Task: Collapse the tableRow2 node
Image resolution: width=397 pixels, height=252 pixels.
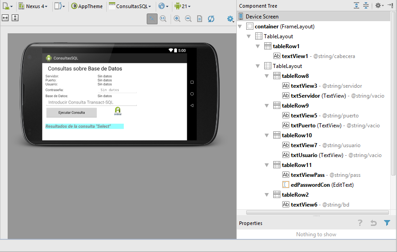Action: click(266, 195)
